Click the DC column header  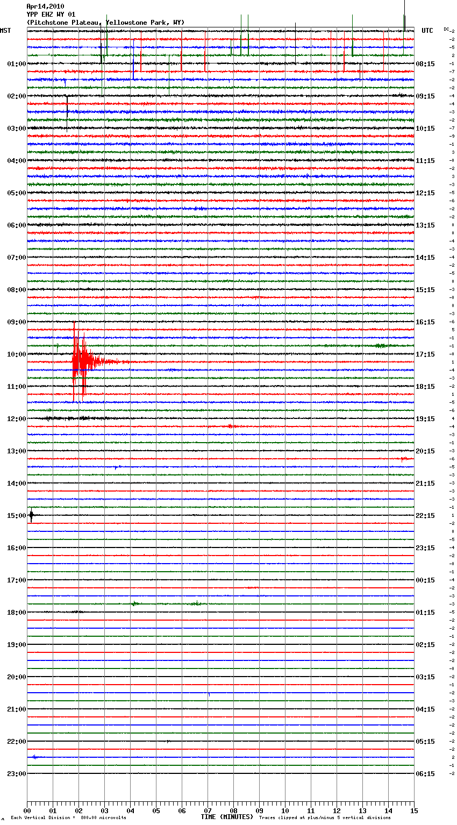pyautogui.click(x=446, y=29)
